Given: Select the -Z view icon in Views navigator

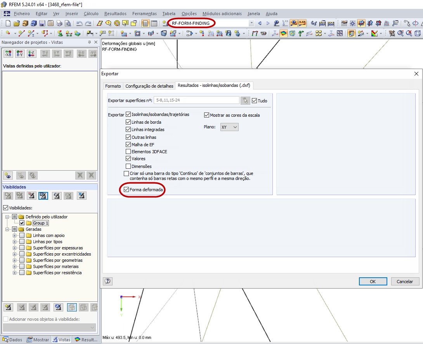Looking at the screenshot, I should pyautogui.click(x=31, y=53).
